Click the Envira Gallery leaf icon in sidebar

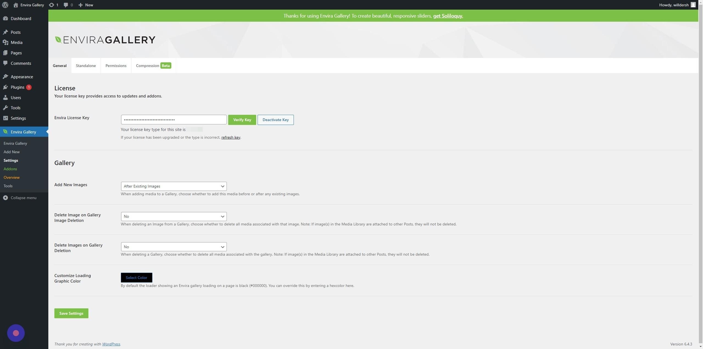click(x=5, y=132)
